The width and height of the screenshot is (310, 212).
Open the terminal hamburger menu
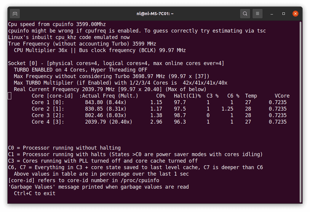[x=258, y=14]
